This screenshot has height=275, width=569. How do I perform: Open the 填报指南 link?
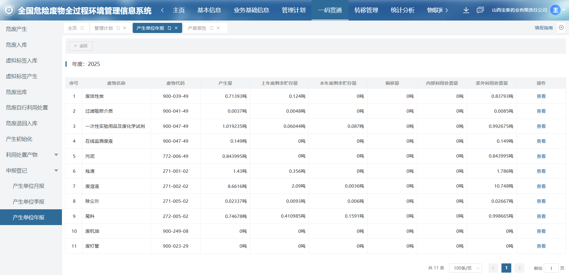(544, 28)
